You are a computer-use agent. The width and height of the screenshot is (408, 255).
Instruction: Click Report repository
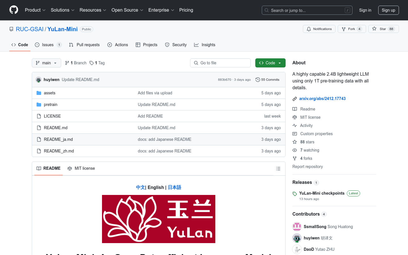pyautogui.click(x=307, y=167)
